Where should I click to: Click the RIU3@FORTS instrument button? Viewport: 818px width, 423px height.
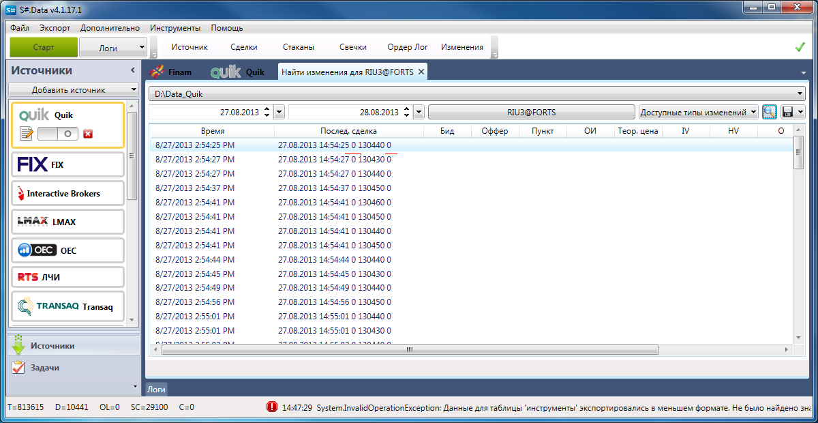[530, 112]
